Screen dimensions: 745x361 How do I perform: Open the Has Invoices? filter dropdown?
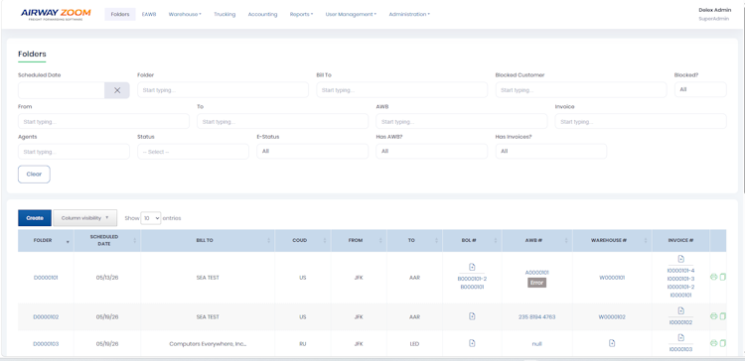pyautogui.click(x=550, y=152)
